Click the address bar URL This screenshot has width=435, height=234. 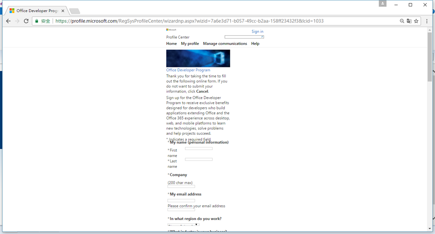[189, 21]
